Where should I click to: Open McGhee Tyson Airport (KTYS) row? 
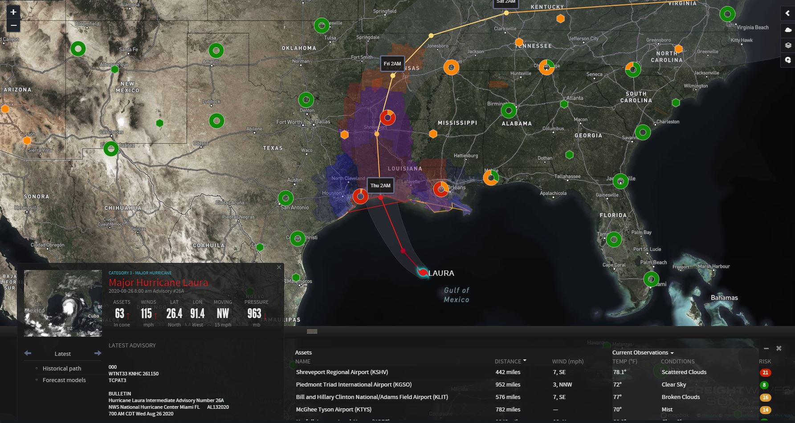point(333,409)
